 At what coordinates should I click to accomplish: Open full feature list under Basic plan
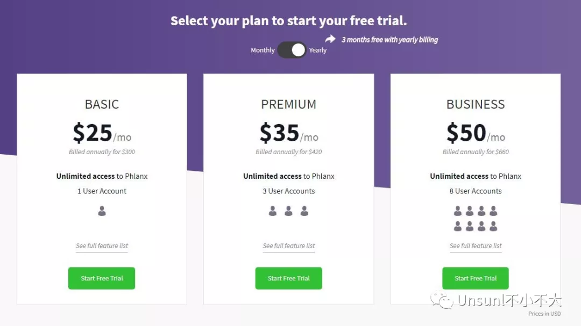[x=102, y=246]
